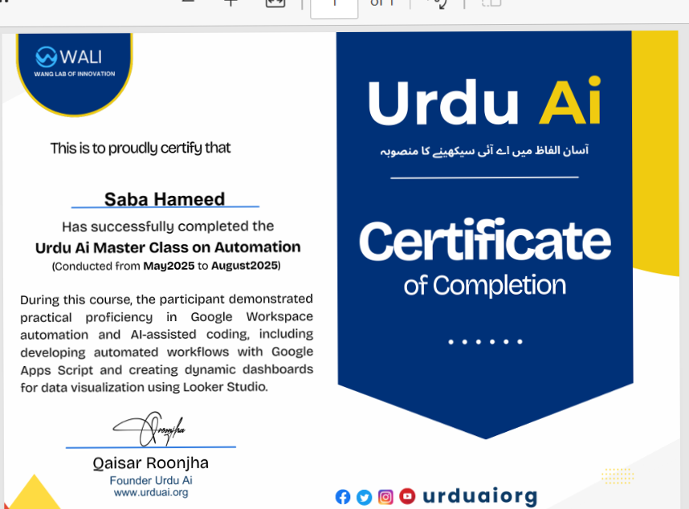Image resolution: width=689 pixels, height=509 pixels.
Task: Click the urduaiorg website text
Action: [x=479, y=495]
